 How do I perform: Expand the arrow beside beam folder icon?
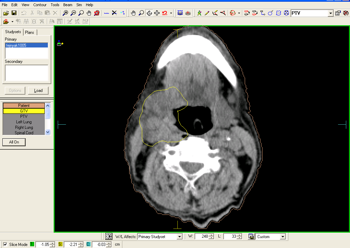pos(12,22)
